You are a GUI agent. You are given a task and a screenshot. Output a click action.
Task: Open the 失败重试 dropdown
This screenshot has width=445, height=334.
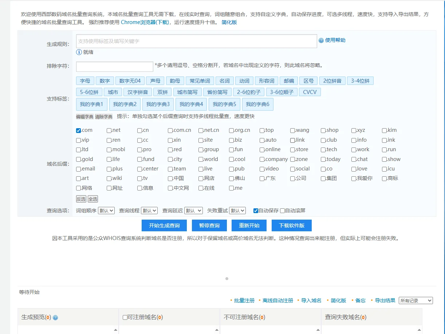237,211
